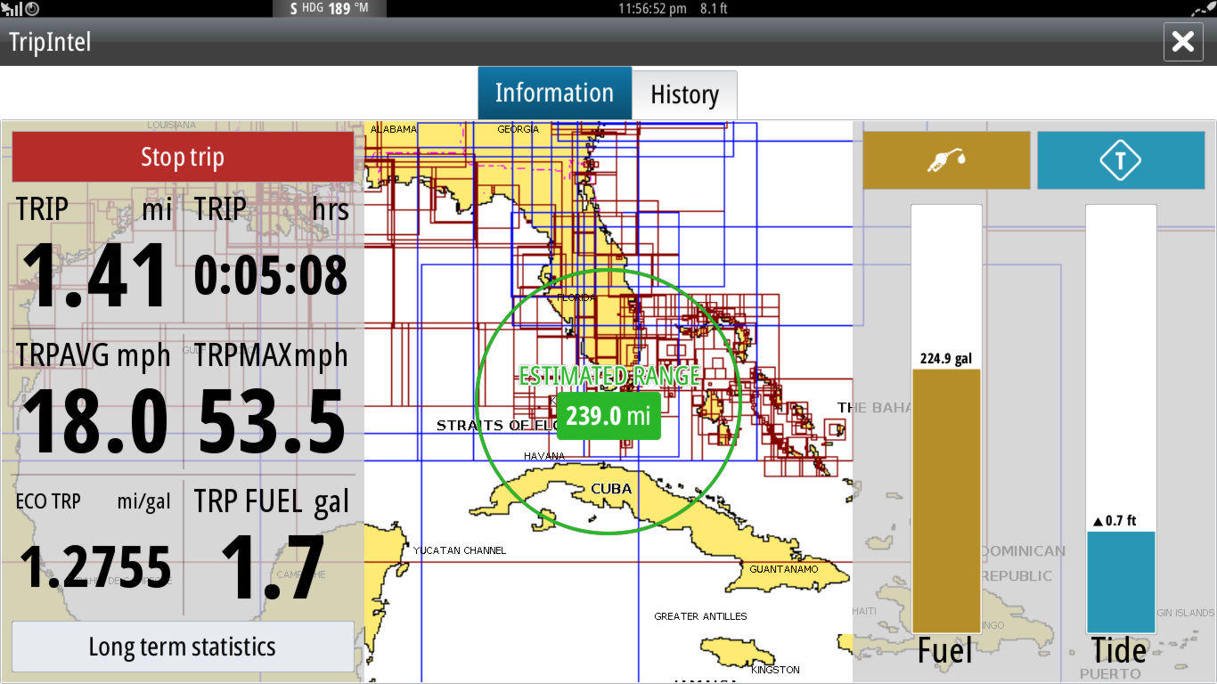1217x684 pixels.
Task: Select the trip time 0:05:08 value
Action: (271, 275)
